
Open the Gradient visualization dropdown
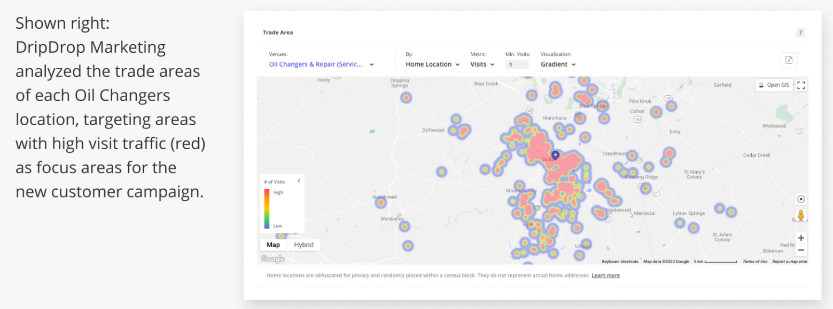click(558, 64)
